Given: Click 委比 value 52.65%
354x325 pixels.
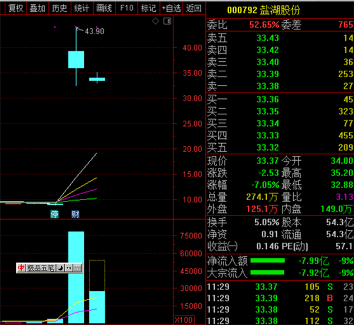Looking at the screenshot, I should (264, 25).
